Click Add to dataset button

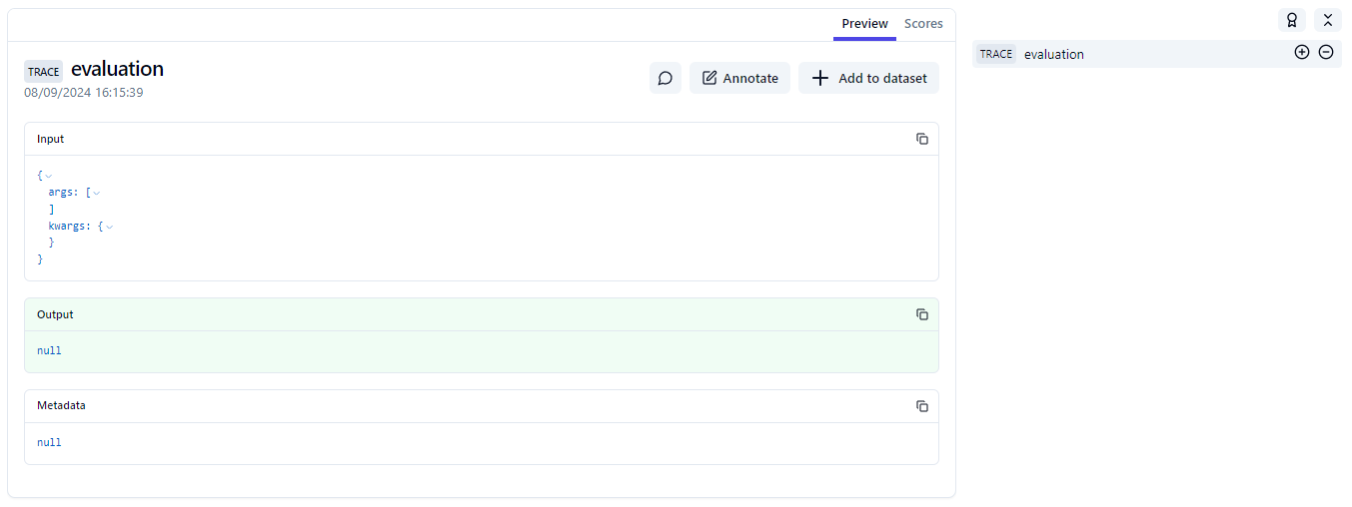[868, 78]
